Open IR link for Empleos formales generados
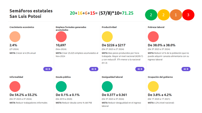The width and height of the screenshot is (202, 113). 94,69
